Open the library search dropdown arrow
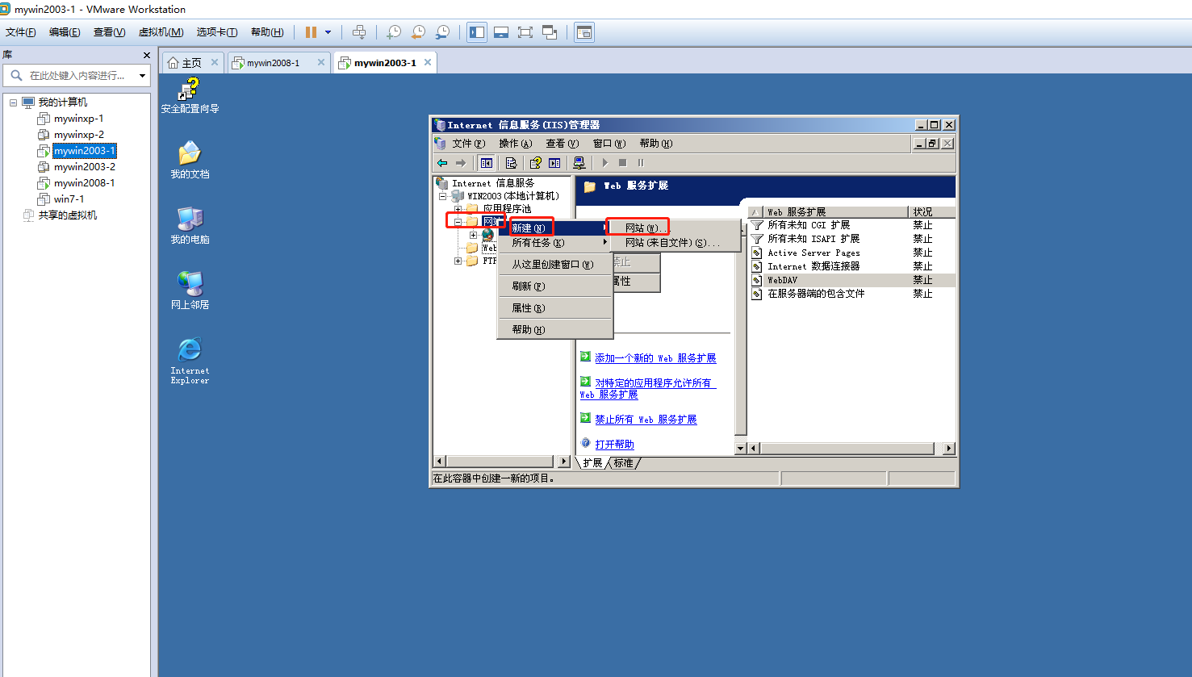The height and width of the screenshot is (677, 1192). [142, 76]
